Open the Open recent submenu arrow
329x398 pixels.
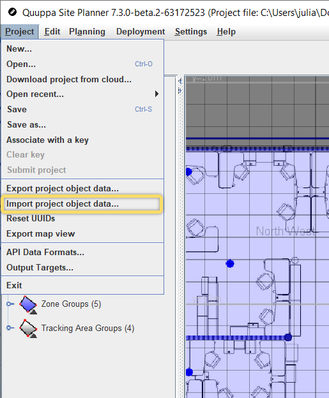[157, 94]
